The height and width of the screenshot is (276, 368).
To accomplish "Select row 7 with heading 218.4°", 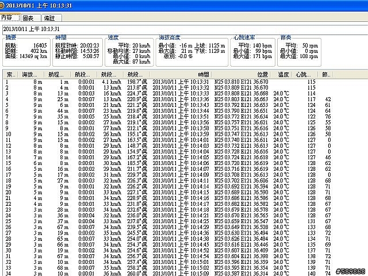I will 168,117.
